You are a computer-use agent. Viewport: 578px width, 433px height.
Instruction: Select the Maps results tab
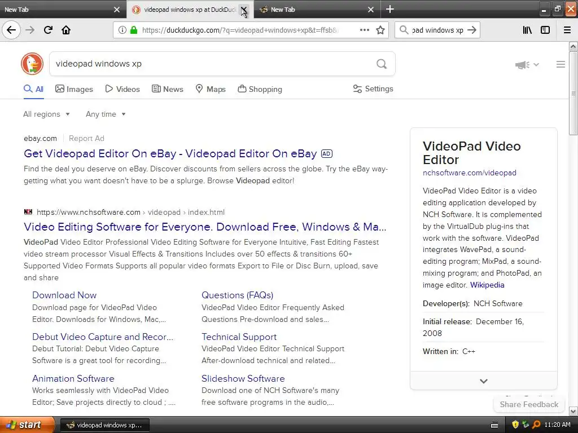pos(211,89)
